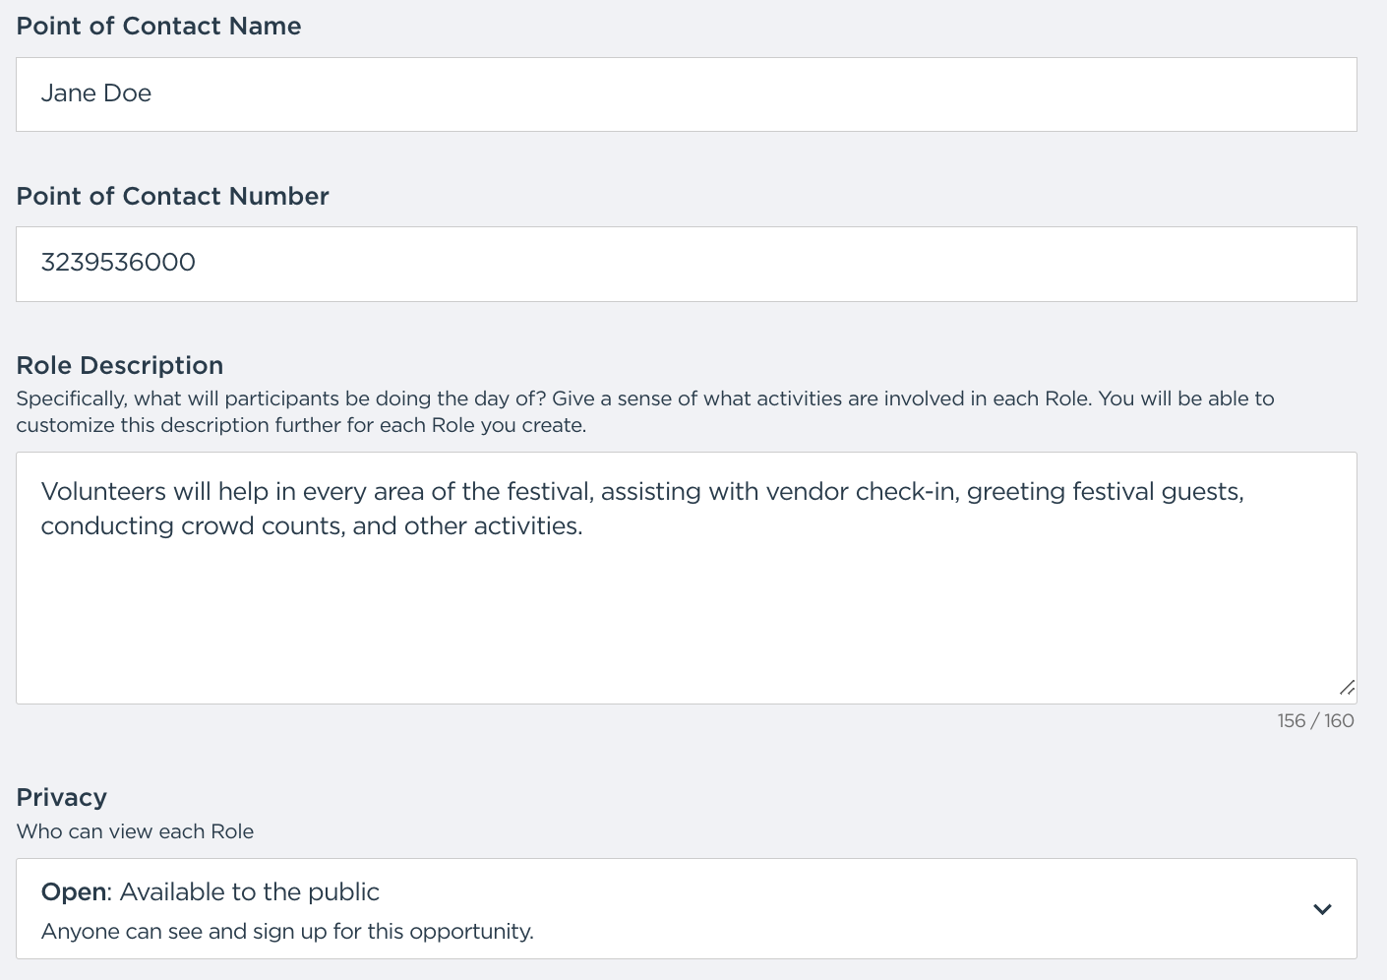Viewport: 1387px width, 980px height.
Task: Focus the Role Description text area
Action: (687, 578)
